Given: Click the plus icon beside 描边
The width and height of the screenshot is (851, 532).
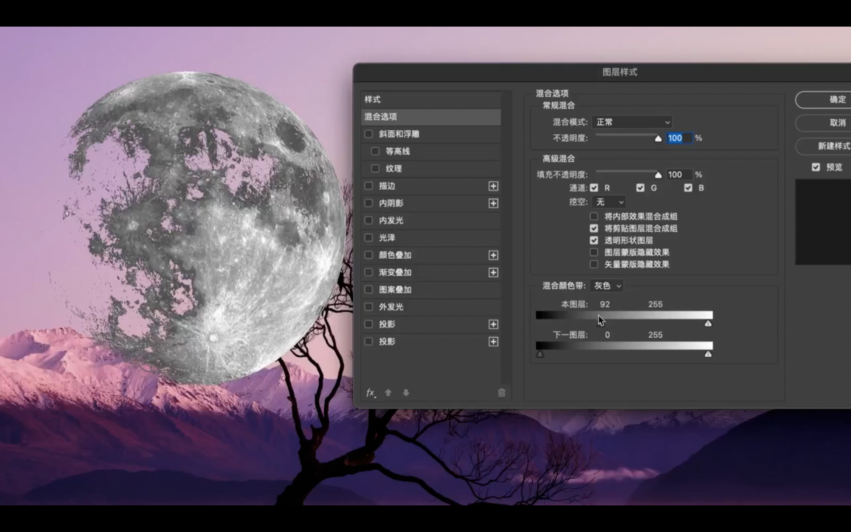Looking at the screenshot, I should [493, 186].
